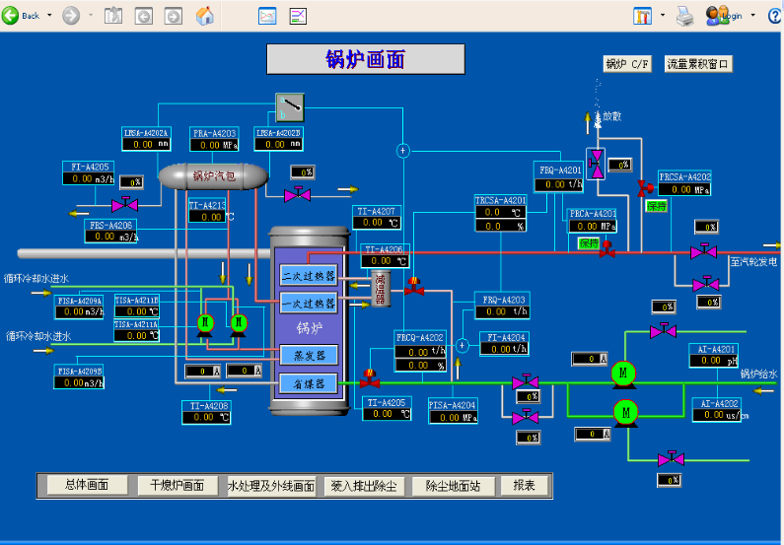
Task: Select the magenta valve below FI-A4205
Action: pos(124,205)
